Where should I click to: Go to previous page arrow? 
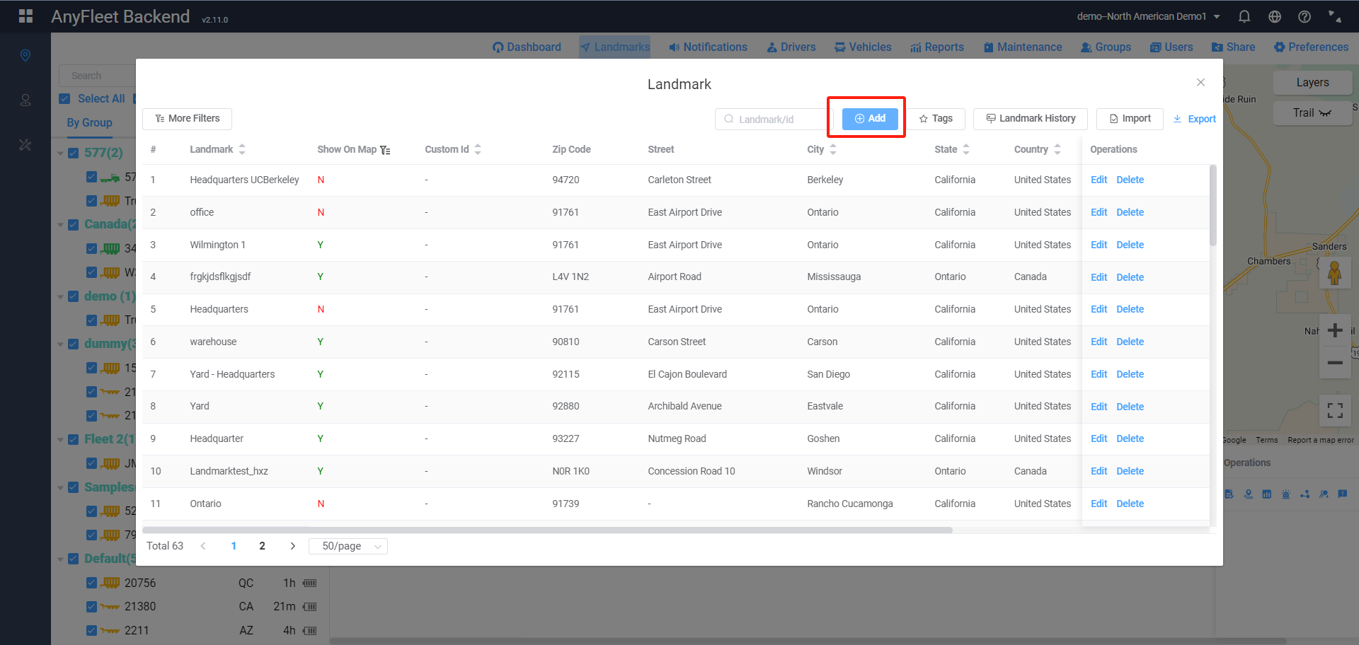203,546
